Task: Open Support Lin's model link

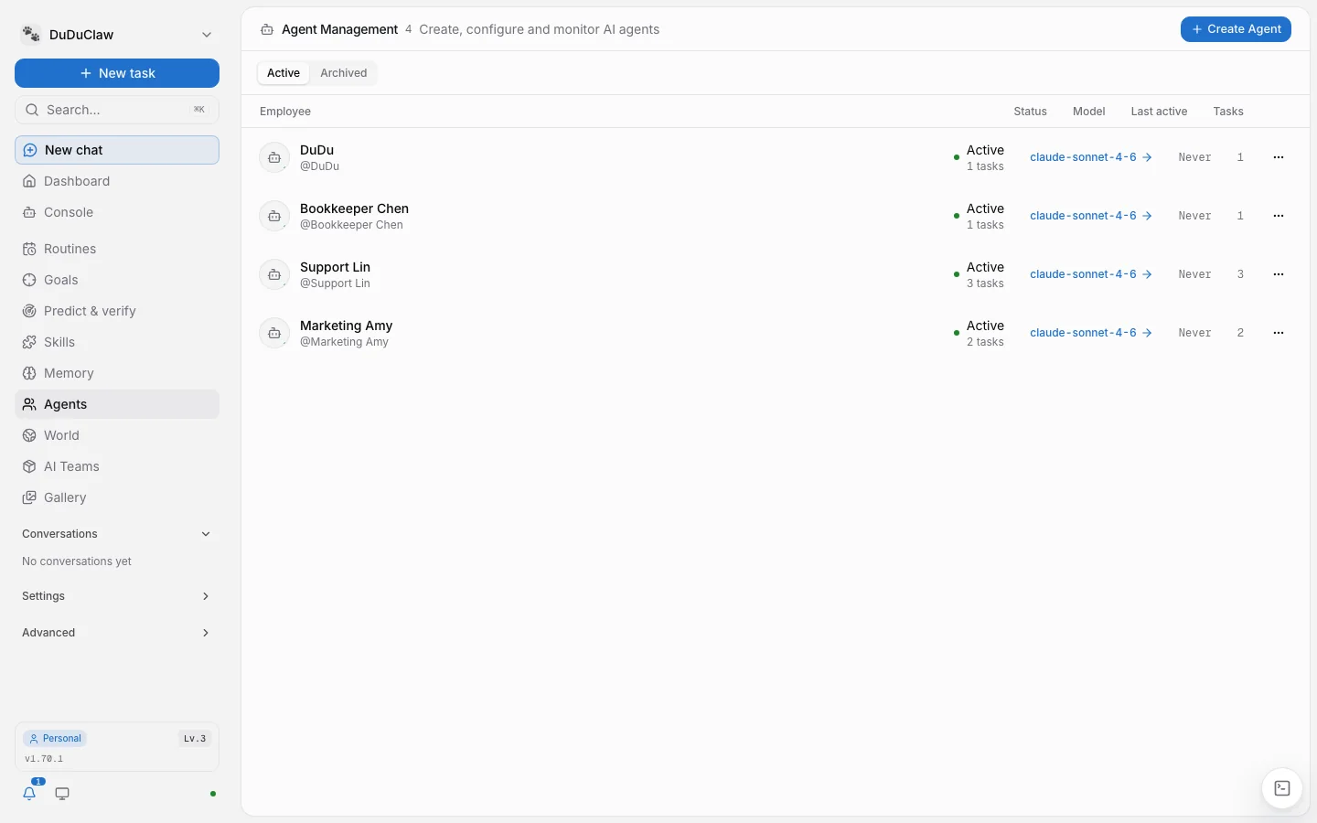Action: 1091,274
